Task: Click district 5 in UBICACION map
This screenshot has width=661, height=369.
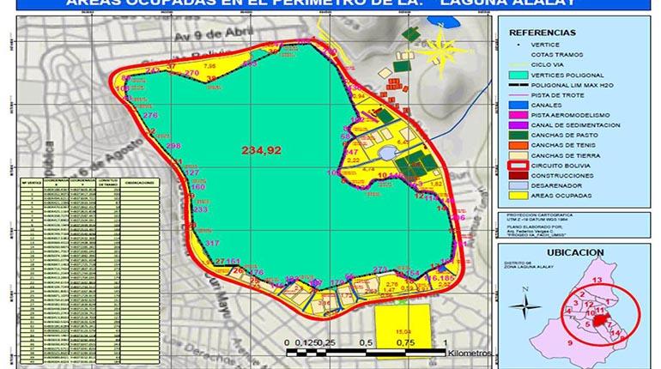Action: 587,324
